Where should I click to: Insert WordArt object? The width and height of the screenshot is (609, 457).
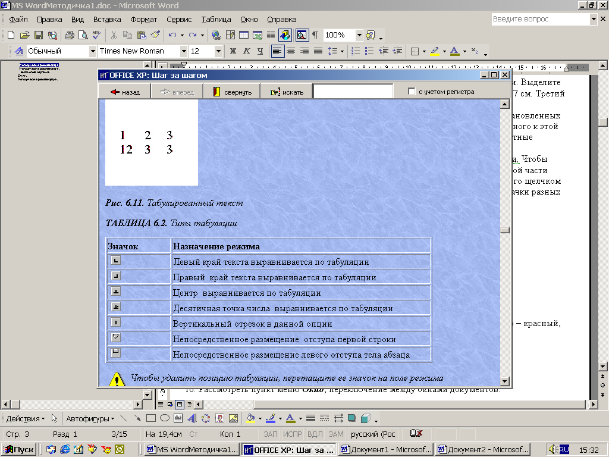coord(192,418)
